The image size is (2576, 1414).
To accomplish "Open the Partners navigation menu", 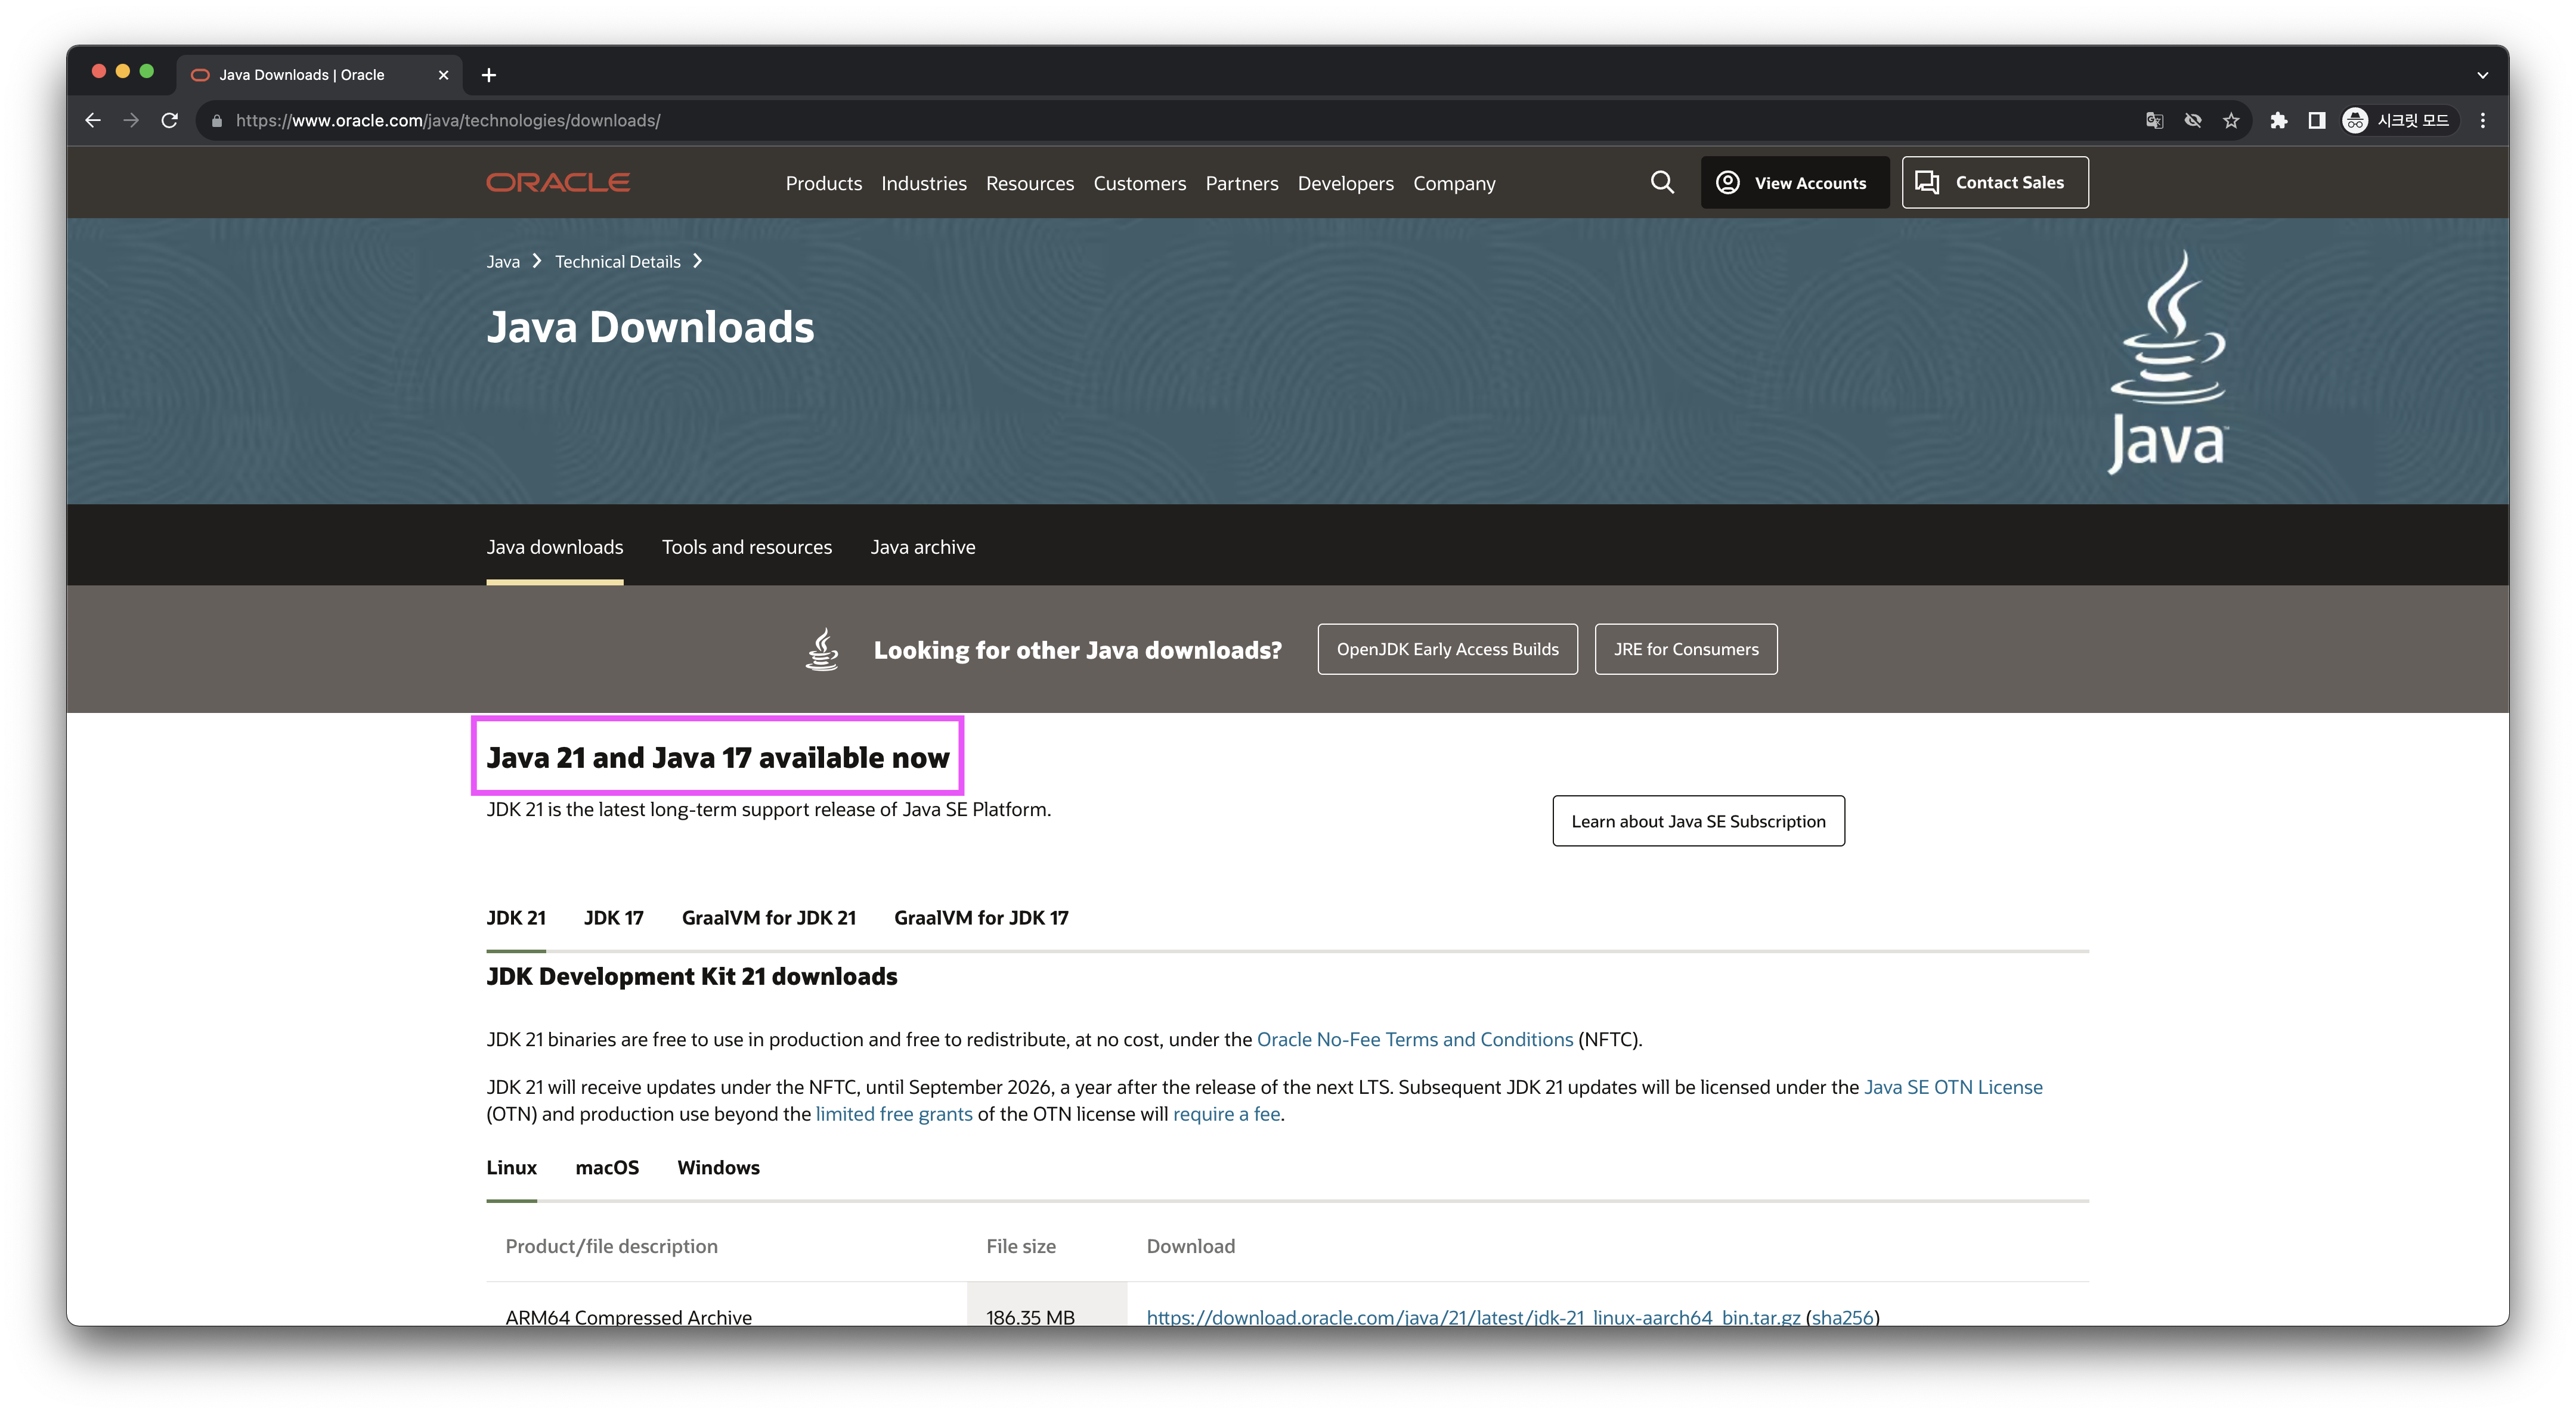I will click(x=1241, y=183).
